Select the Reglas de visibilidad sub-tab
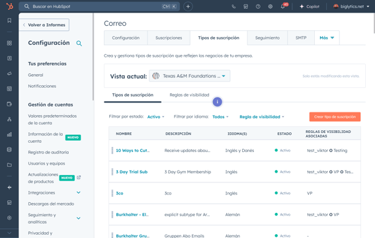Viewport: 375px width, 238px height. click(189, 95)
